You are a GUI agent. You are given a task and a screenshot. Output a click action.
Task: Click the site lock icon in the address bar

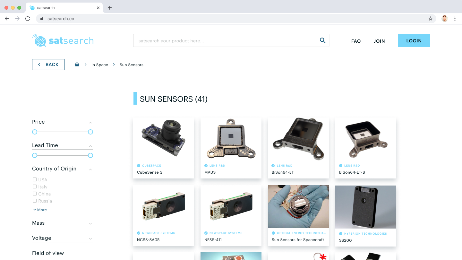(x=41, y=19)
